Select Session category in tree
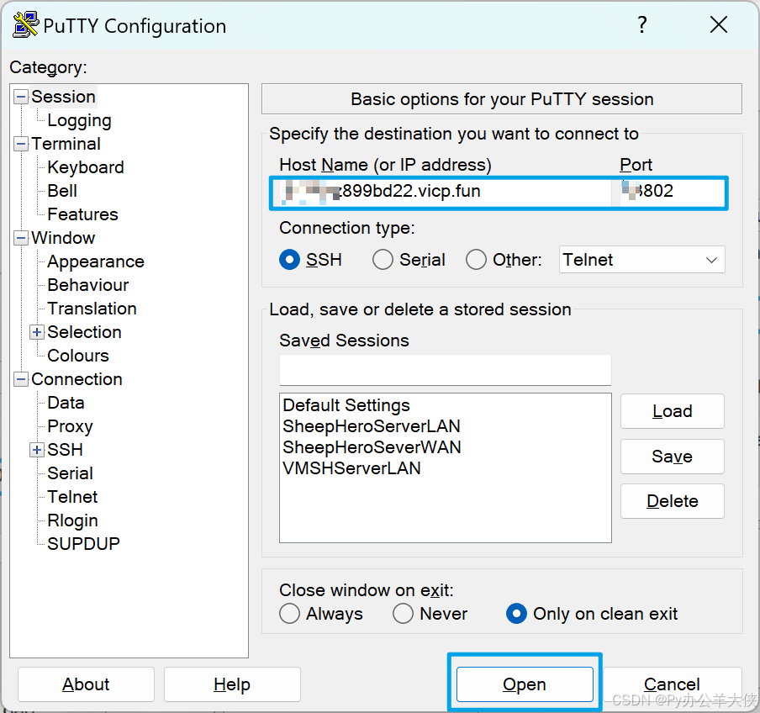 point(64,97)
